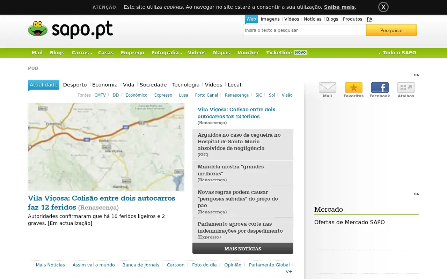Image resolution: width=447 pixels, height=279 pixels.
Task: Filter news by Porto Canal source
Action: pos(206,95)
